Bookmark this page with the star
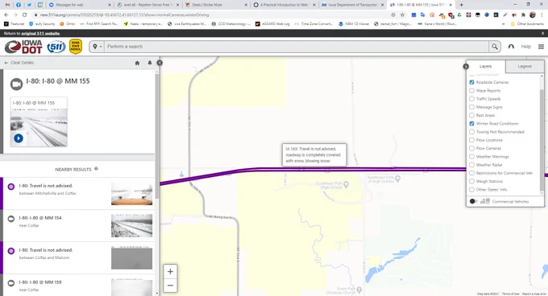This screenshot has width=548, height=296. (402, 15)
